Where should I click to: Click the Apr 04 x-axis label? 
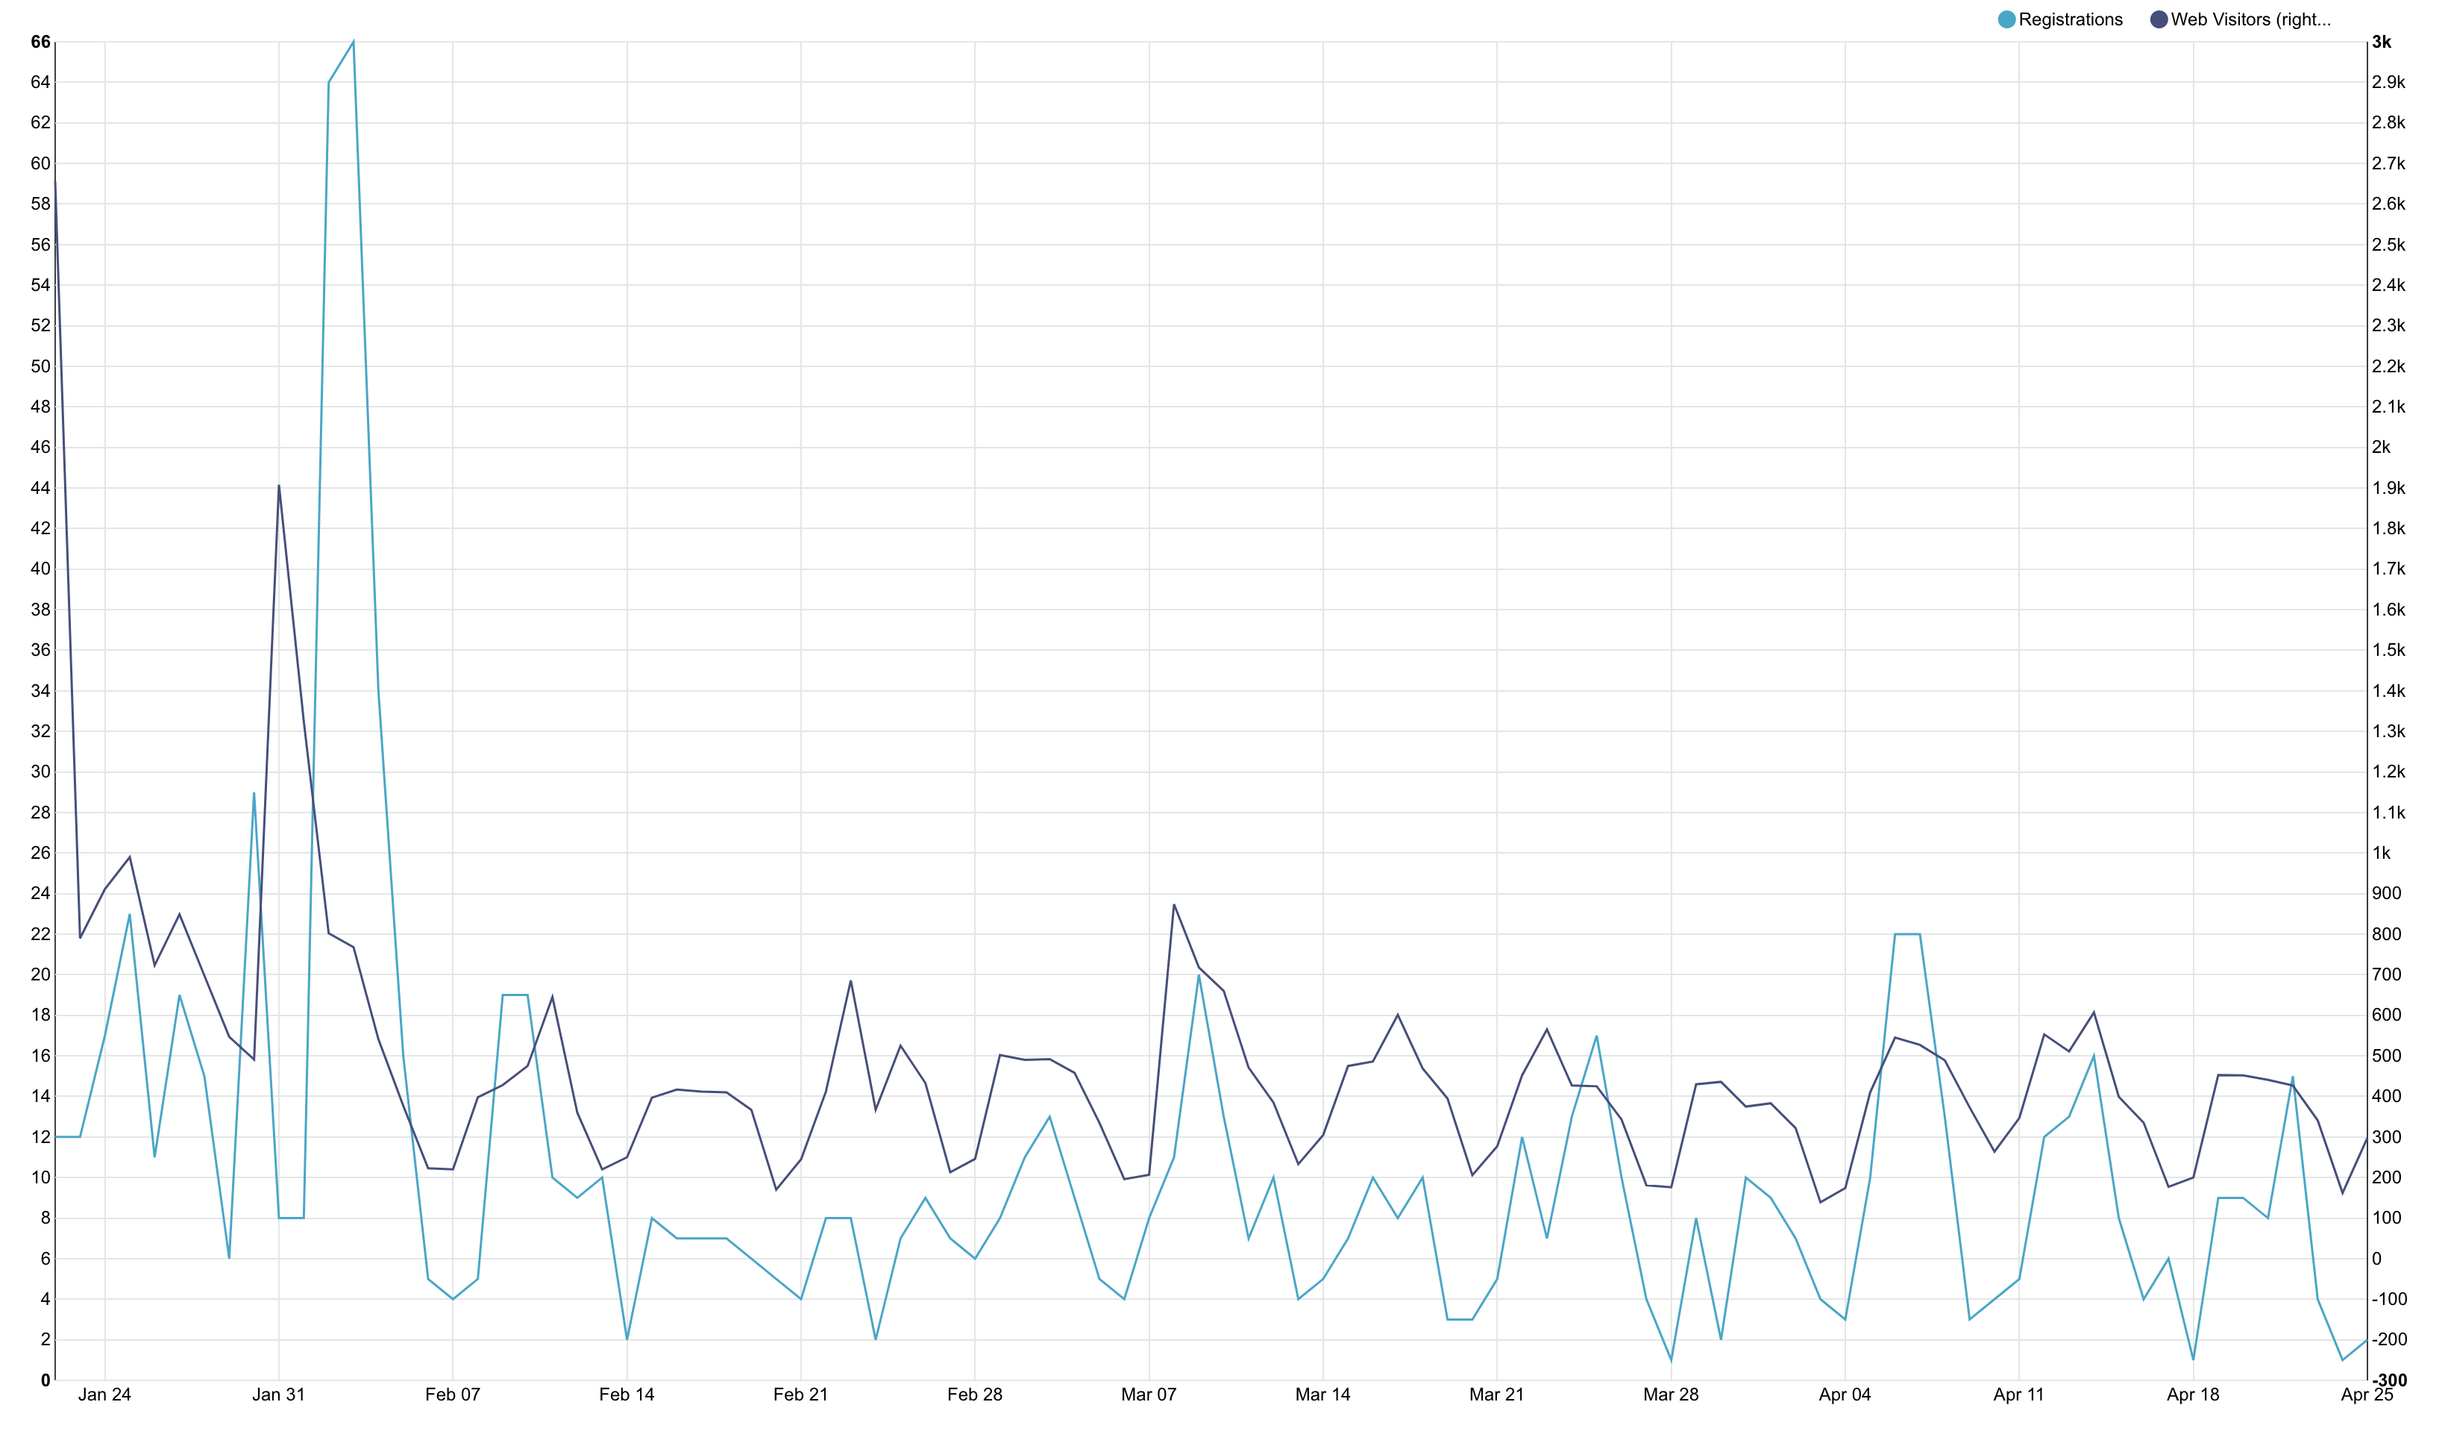(x=1845, y=1395)
